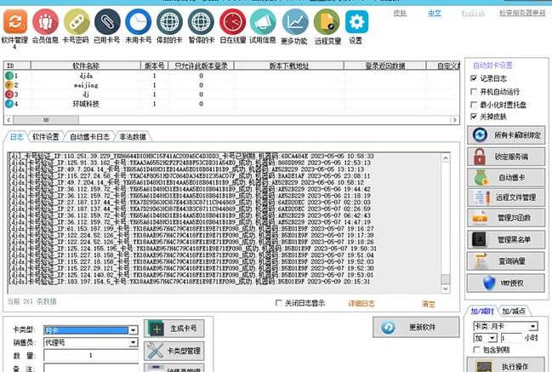Viewport: 552px width, 372px height.
Task: Open 远程文件管理 remote file manager
Action: click(506, 197)
